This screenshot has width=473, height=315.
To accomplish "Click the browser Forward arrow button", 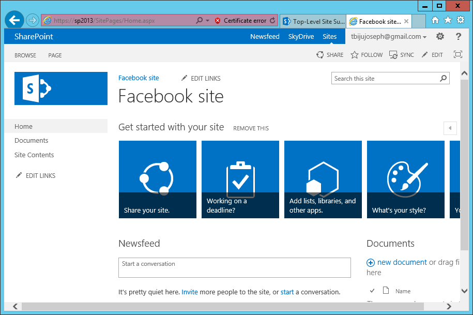I will (32, 21).
